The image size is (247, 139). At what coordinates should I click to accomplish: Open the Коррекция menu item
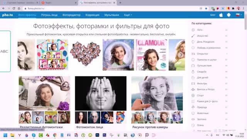pos(92,15)
